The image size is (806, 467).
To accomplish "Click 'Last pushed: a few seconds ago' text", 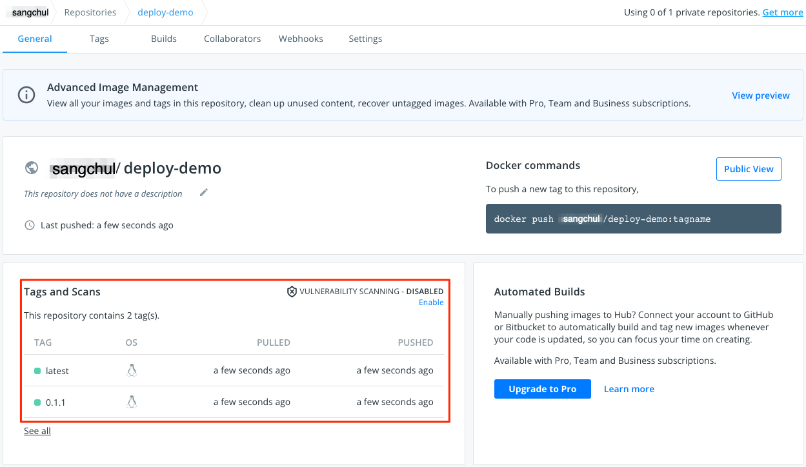I will click(x=107, y=225).
